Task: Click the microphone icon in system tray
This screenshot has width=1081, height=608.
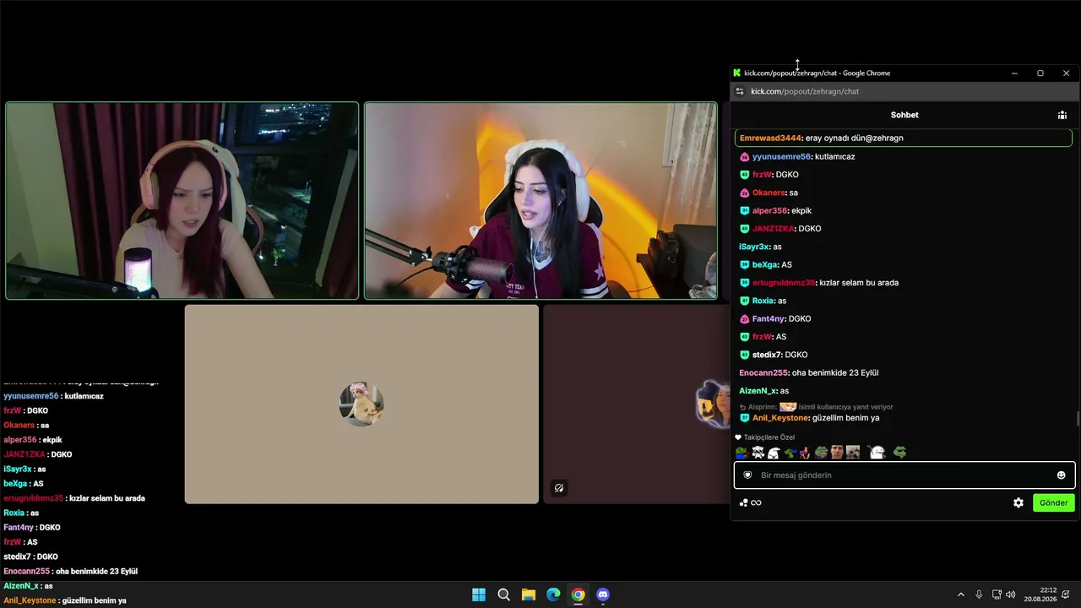Action: click(979, 594)
